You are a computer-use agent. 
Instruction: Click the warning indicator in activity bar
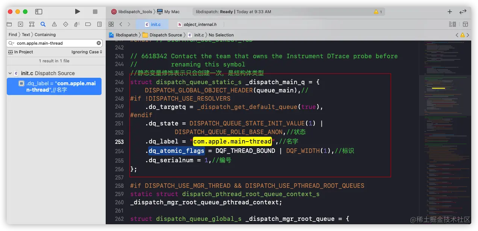[x=378, y=12]
